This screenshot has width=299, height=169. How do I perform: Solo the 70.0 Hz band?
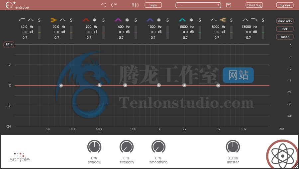coord(71,20)
